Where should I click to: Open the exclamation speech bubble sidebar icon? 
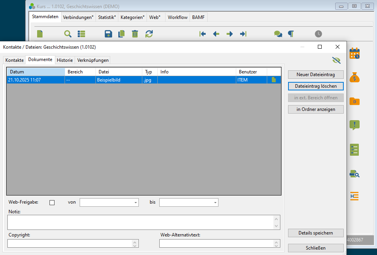point(355,125)
